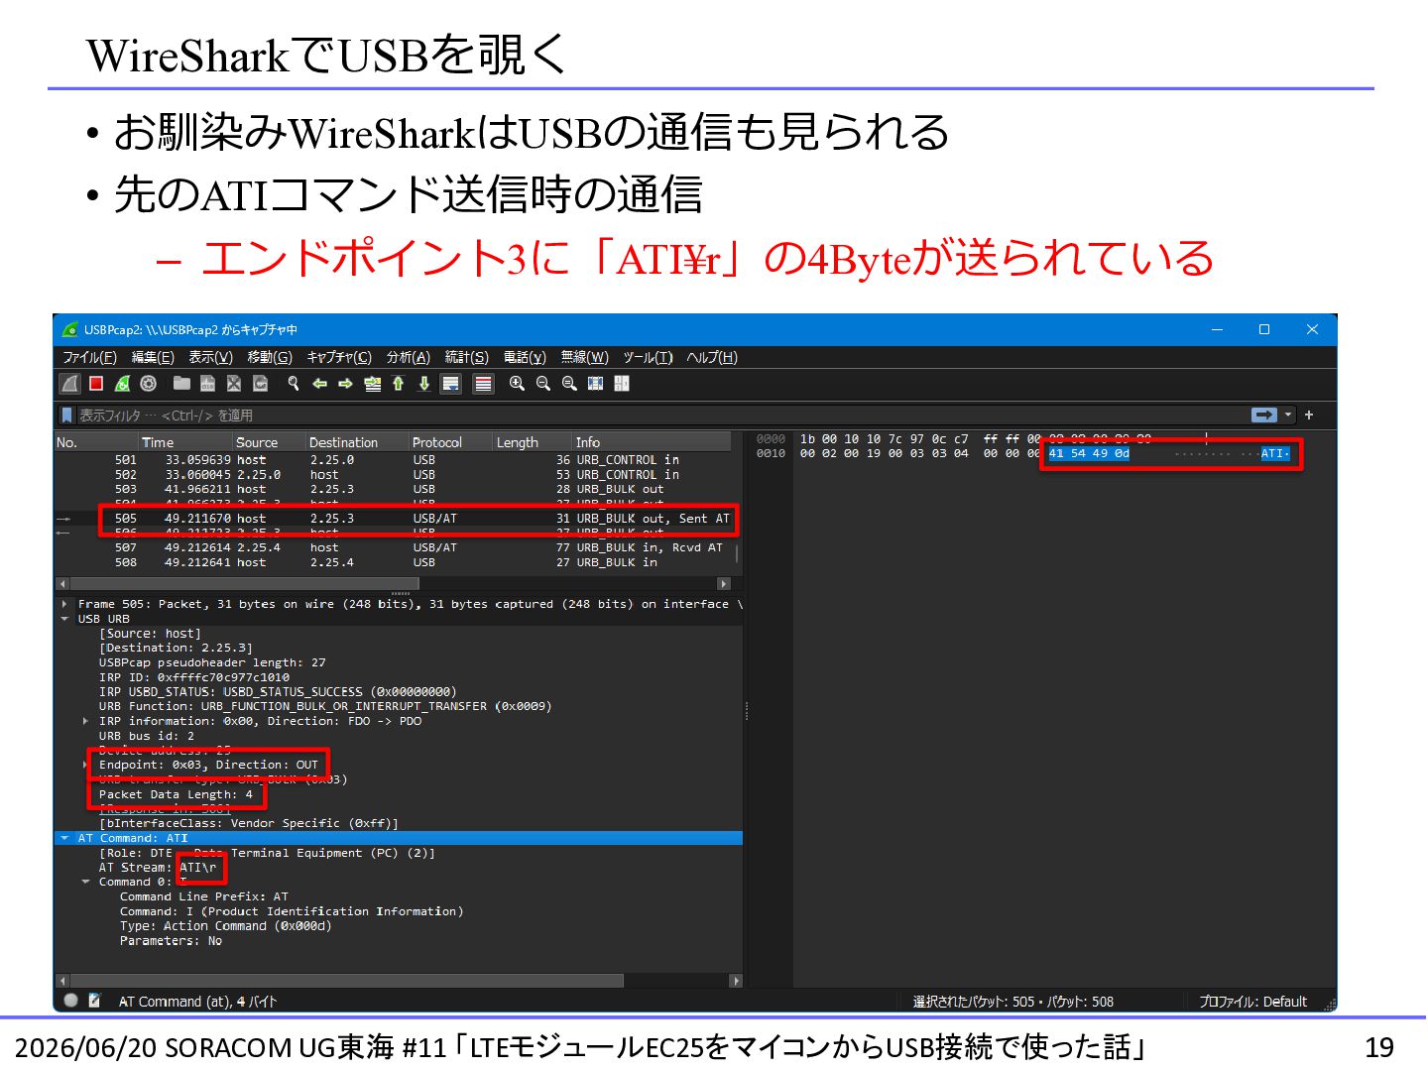Open the ツール(T) menu
The width and height of the screenshot is (1428, 1071).
coord(649,358)
